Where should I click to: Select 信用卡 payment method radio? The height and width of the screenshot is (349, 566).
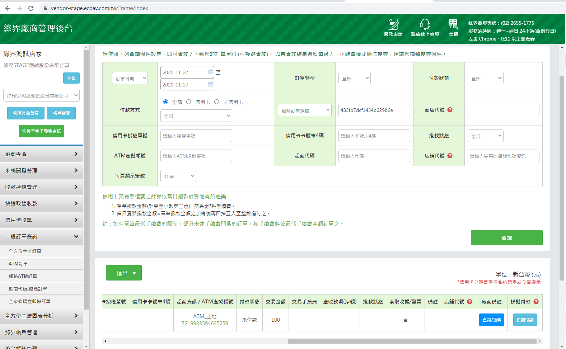pyautogui.click(x=188, y=102)
